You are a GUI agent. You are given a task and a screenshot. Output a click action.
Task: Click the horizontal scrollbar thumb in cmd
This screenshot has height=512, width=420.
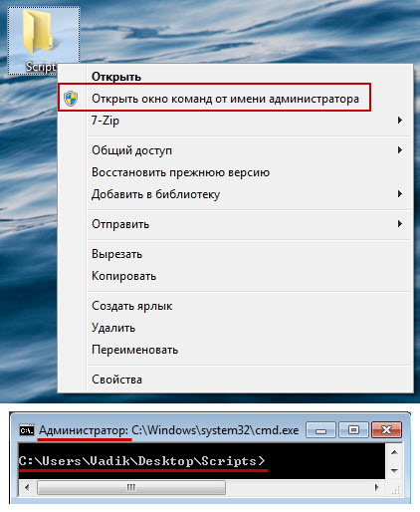point(131,487)
